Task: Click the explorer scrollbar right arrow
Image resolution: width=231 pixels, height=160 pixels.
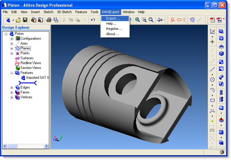Action: (x=47, y=146)
